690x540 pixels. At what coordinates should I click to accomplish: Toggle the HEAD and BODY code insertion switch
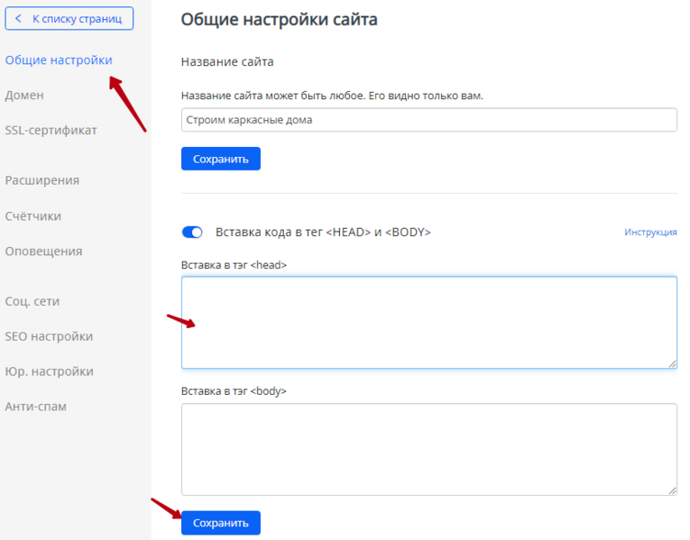pos(192,233)
